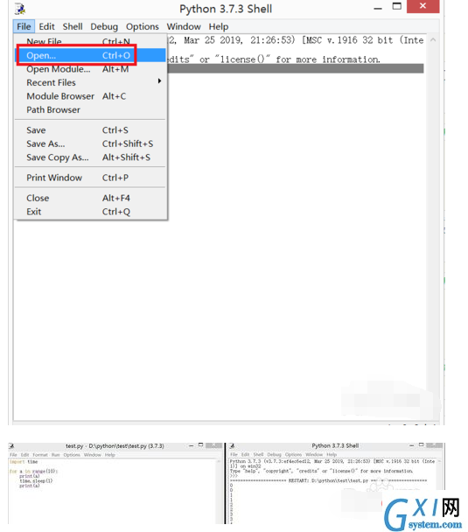Open the Debug menu in the main Shell

(x=104, y=26)
